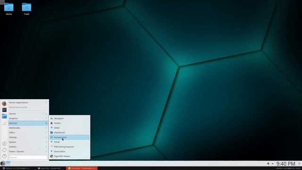Open KTnef from Internet submenu
Image resolution: width=302 pixels, height=170 pixels.
tap(70, 142)
